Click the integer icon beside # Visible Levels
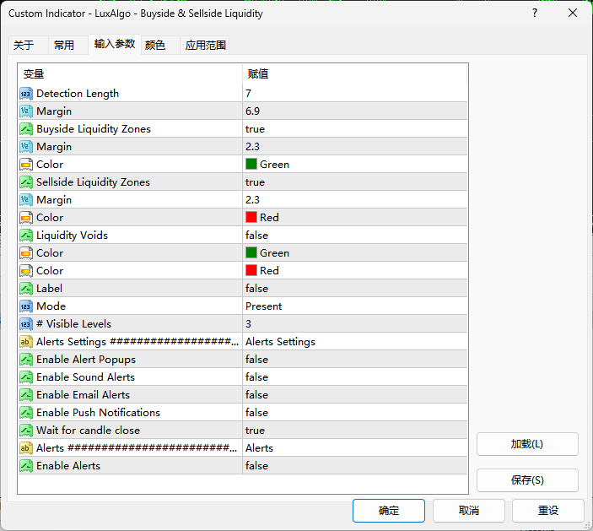The image size is (593, 531). coord(26,324)
